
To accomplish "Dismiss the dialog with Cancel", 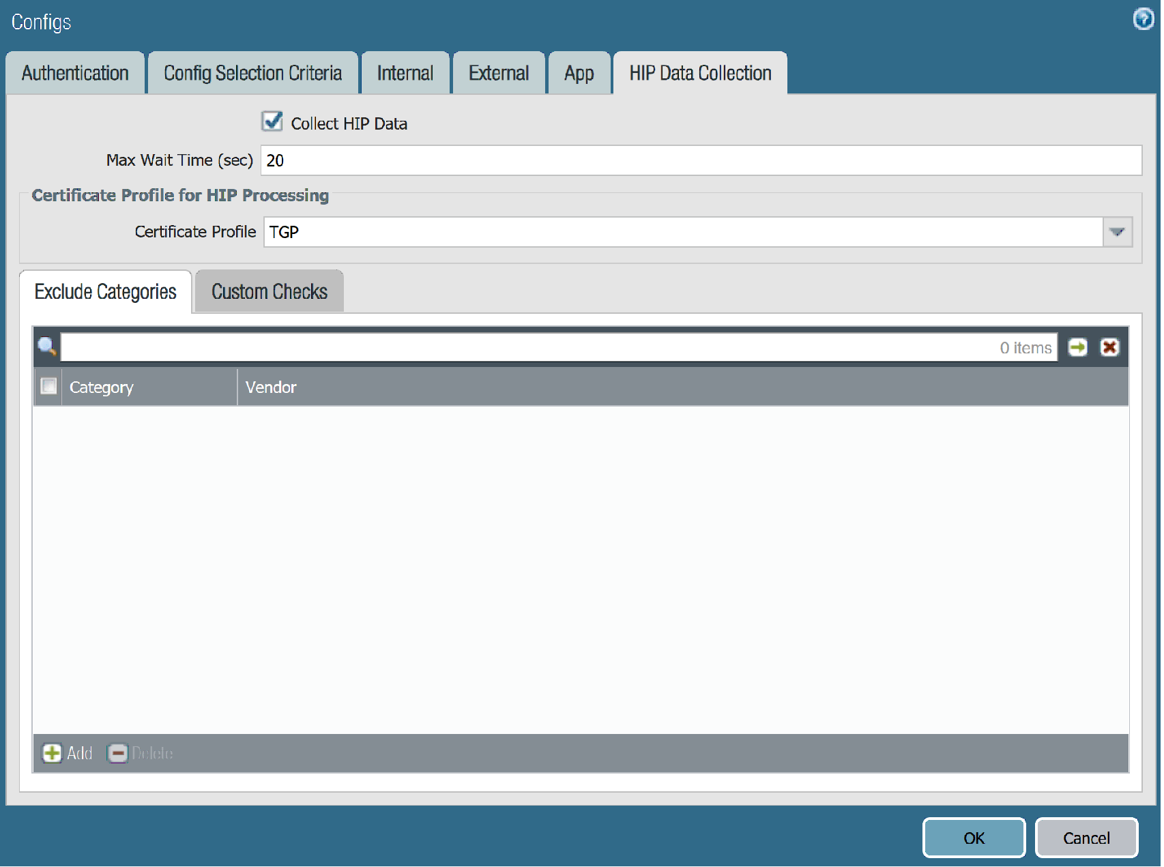I will [1086, 838].
